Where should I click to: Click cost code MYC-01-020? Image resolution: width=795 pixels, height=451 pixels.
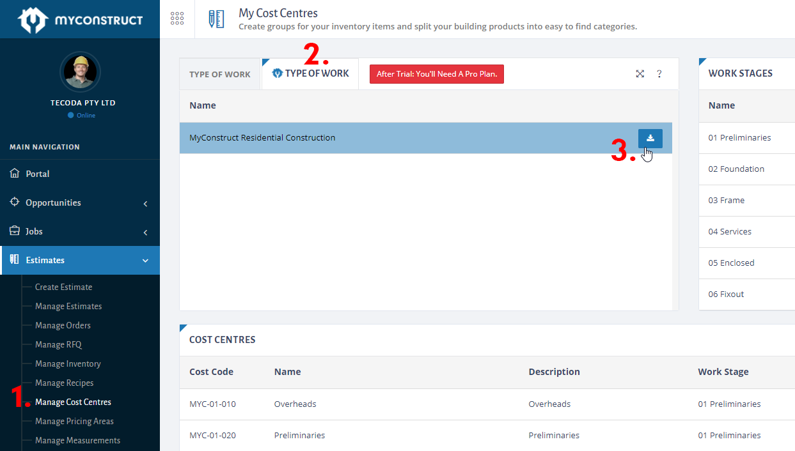[212, 435]
